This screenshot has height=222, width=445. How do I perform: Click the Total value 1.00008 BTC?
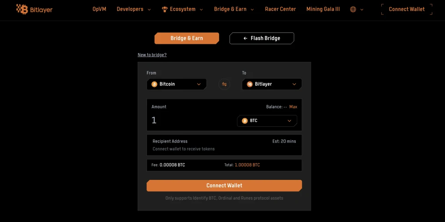247,165
